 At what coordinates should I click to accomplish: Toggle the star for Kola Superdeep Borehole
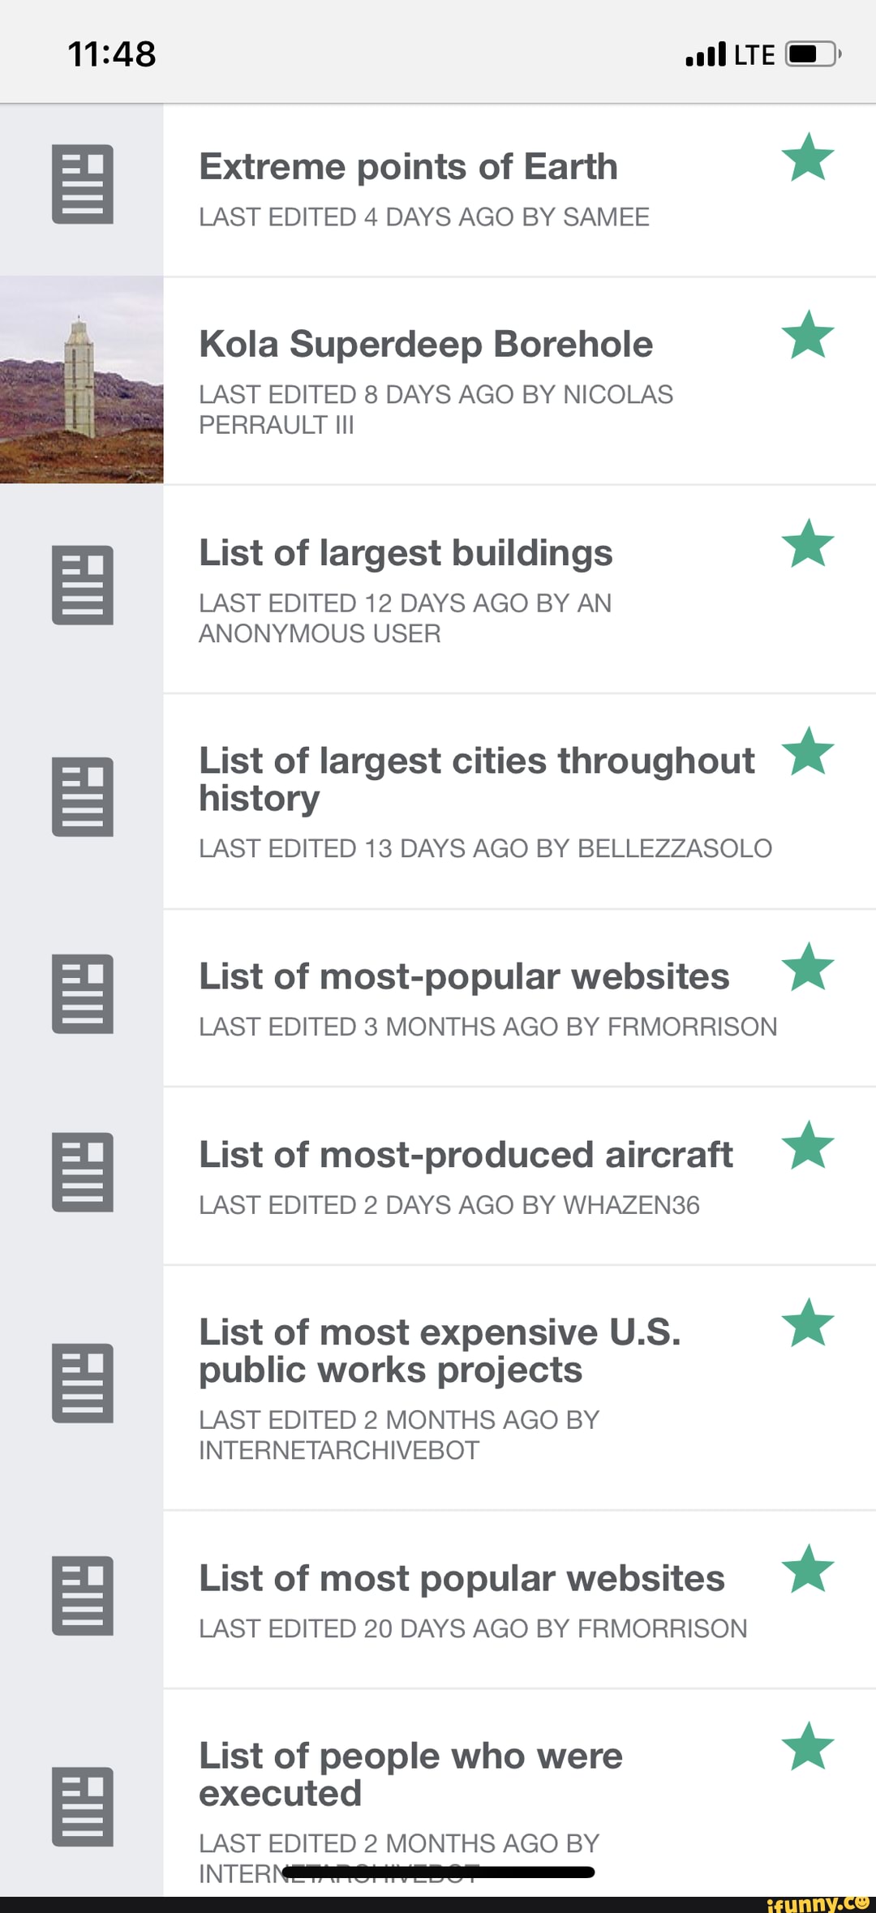(x=808, y=335)
